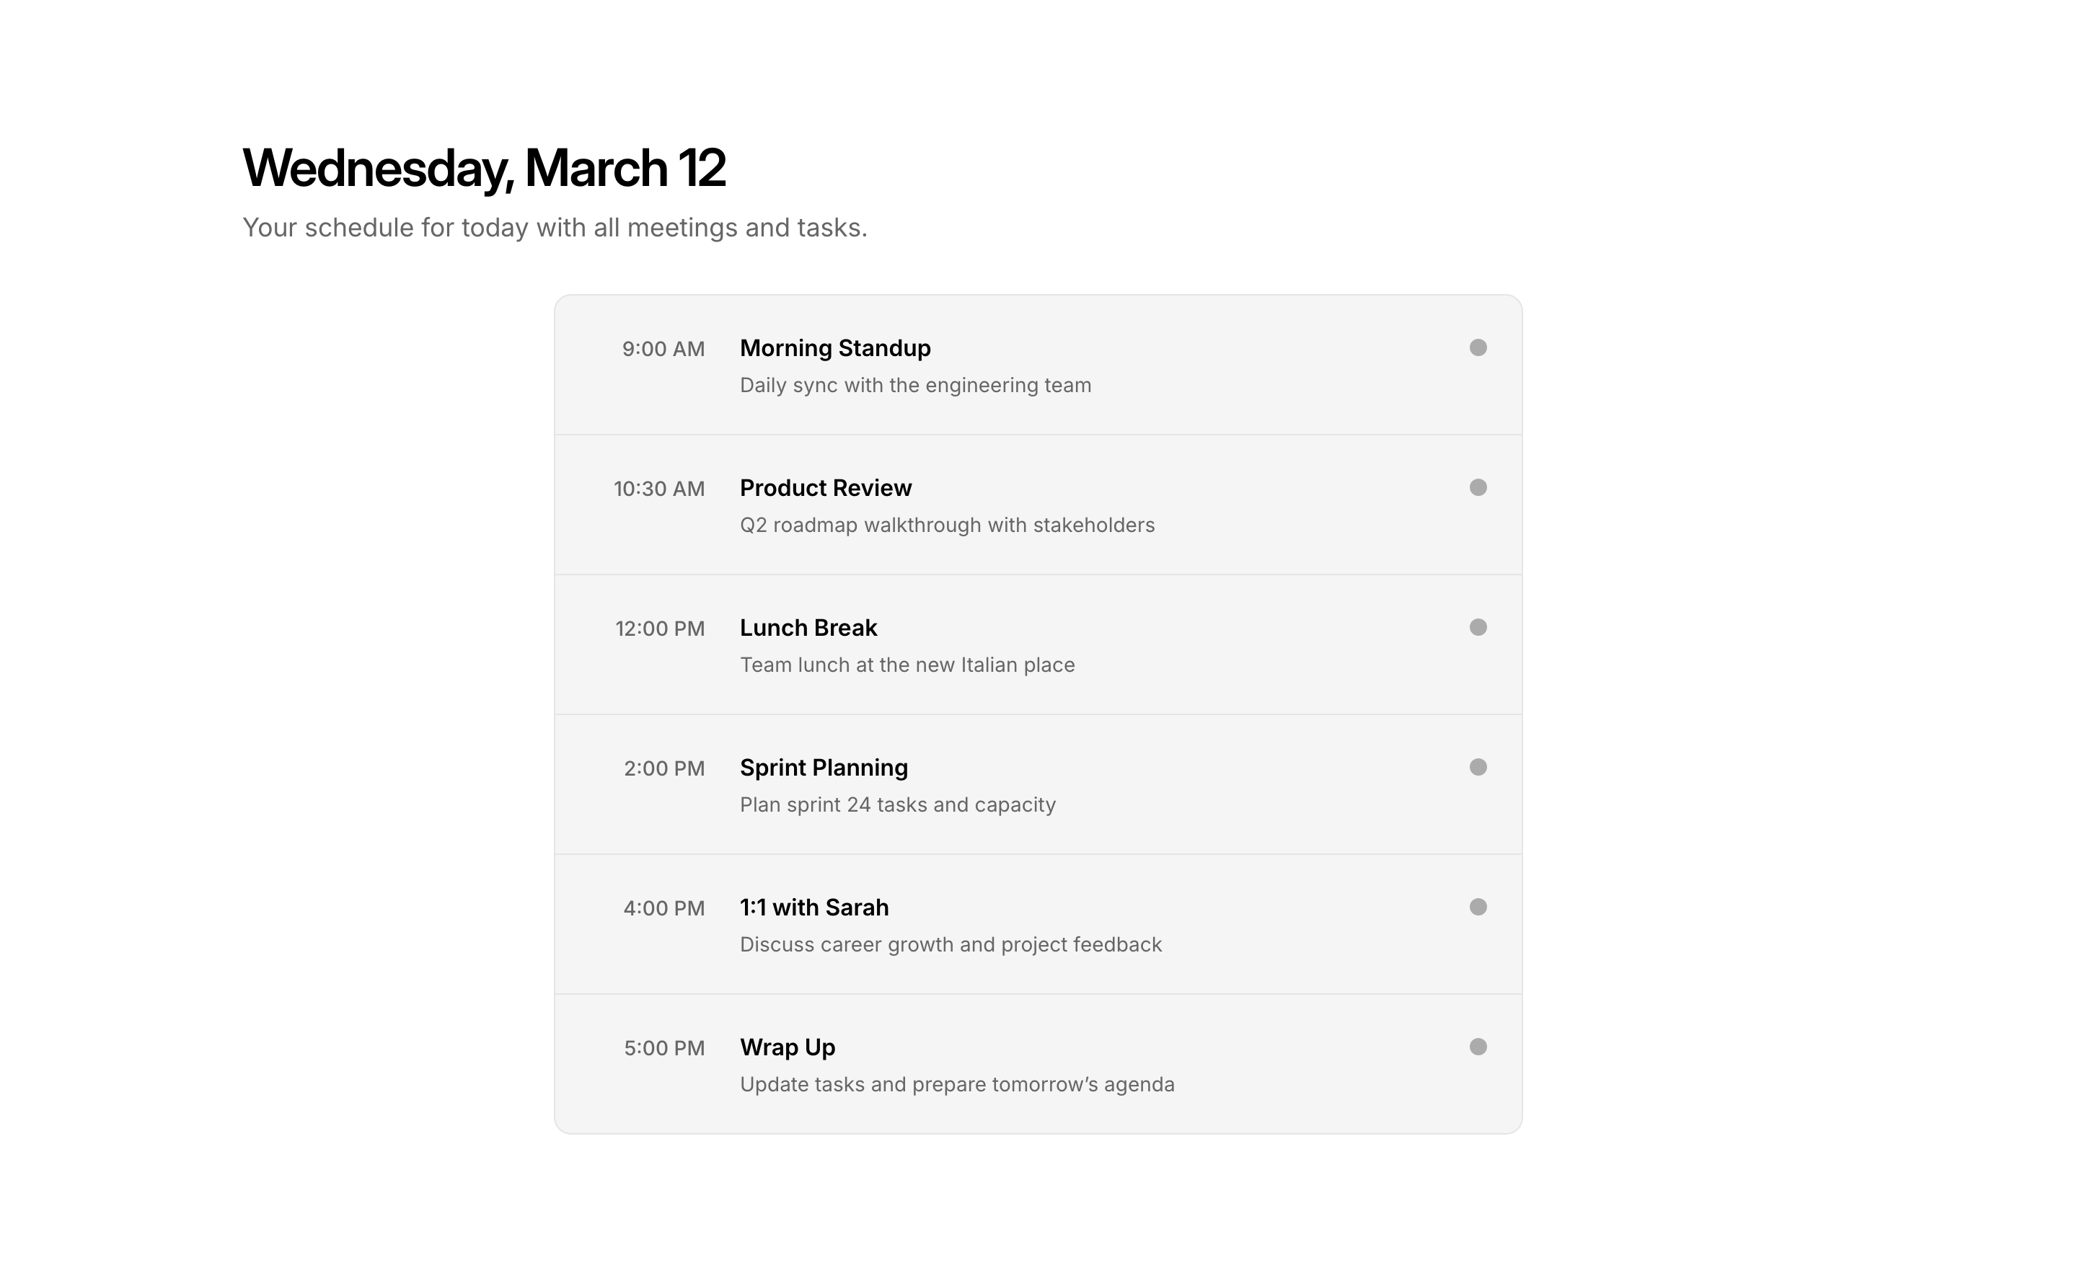Open the Wrap Up event title
Image resolution: width=2077 pixels, height=1273 pixels.
coord(788,1047)
